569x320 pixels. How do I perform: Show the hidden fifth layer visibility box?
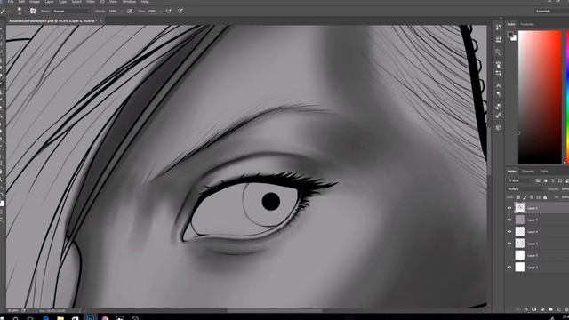[x=509, y=255]
